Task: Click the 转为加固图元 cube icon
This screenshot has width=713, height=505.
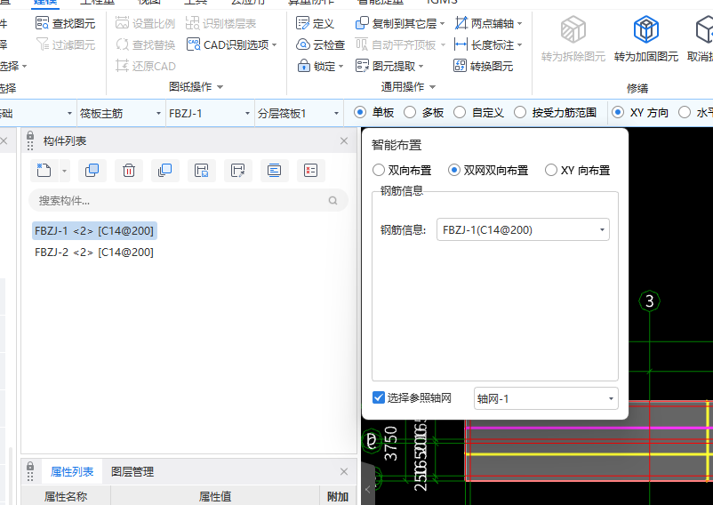Action: click(645, 29)
